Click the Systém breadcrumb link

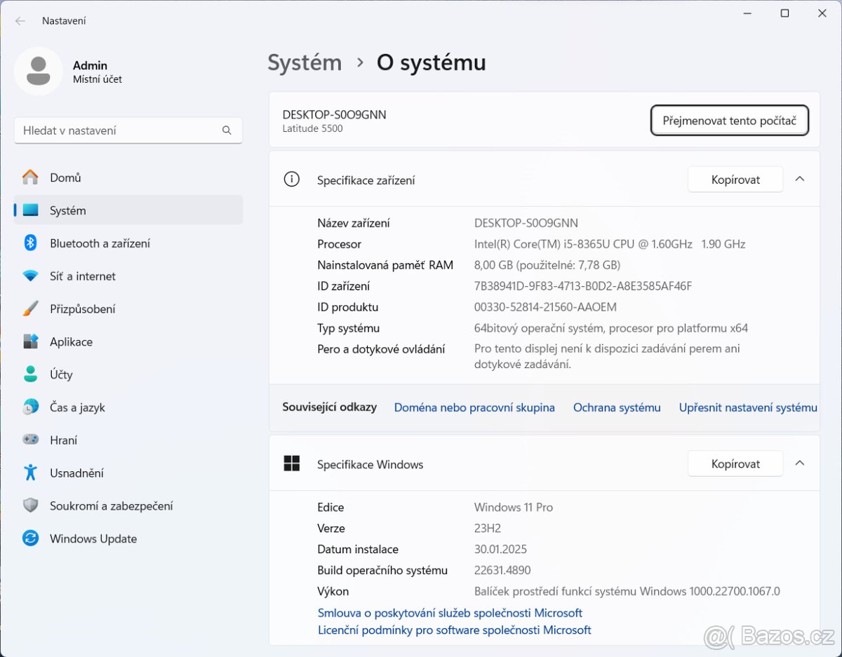tap(305, 62)
